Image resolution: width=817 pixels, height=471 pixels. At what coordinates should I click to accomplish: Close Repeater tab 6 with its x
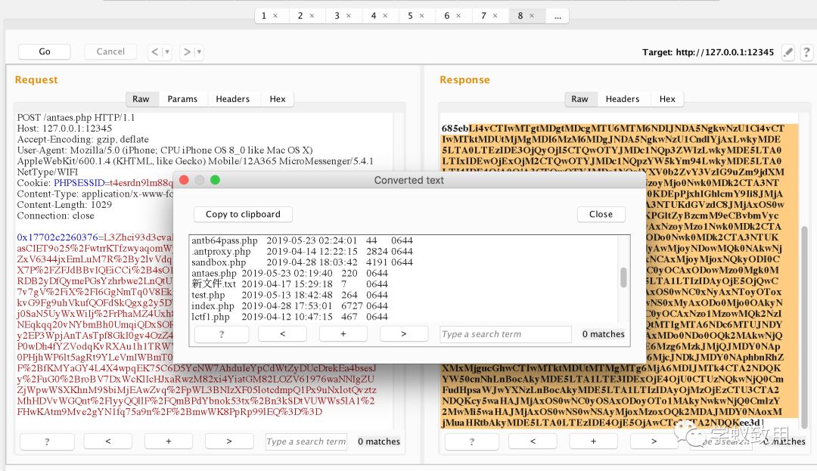[458, 16]
